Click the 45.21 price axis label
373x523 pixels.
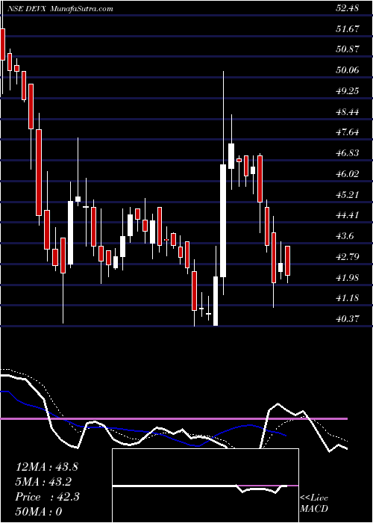tap(348, 194)
